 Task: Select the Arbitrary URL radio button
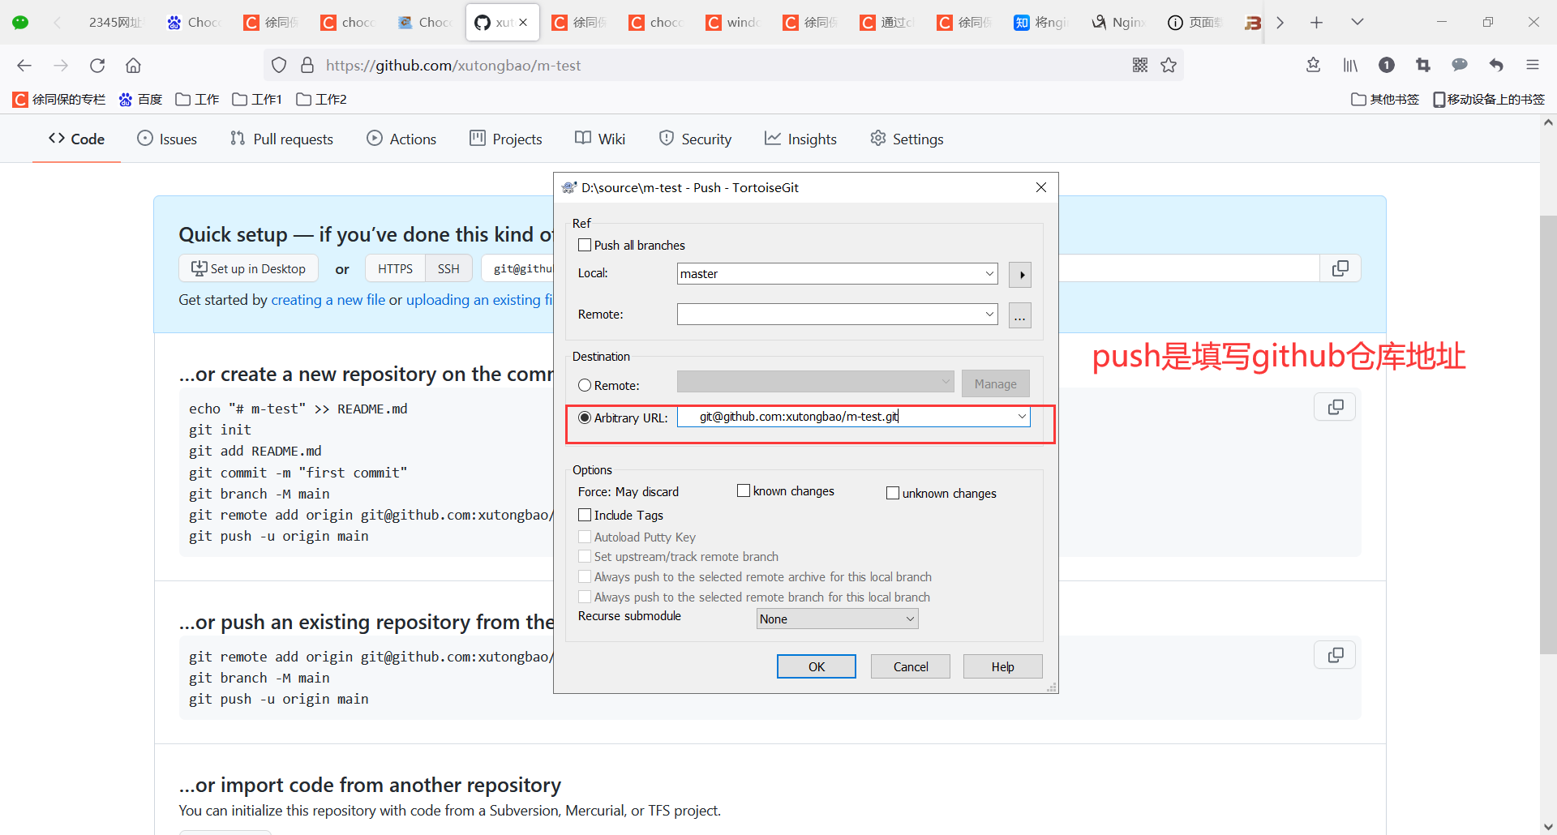tap(585, 418)
